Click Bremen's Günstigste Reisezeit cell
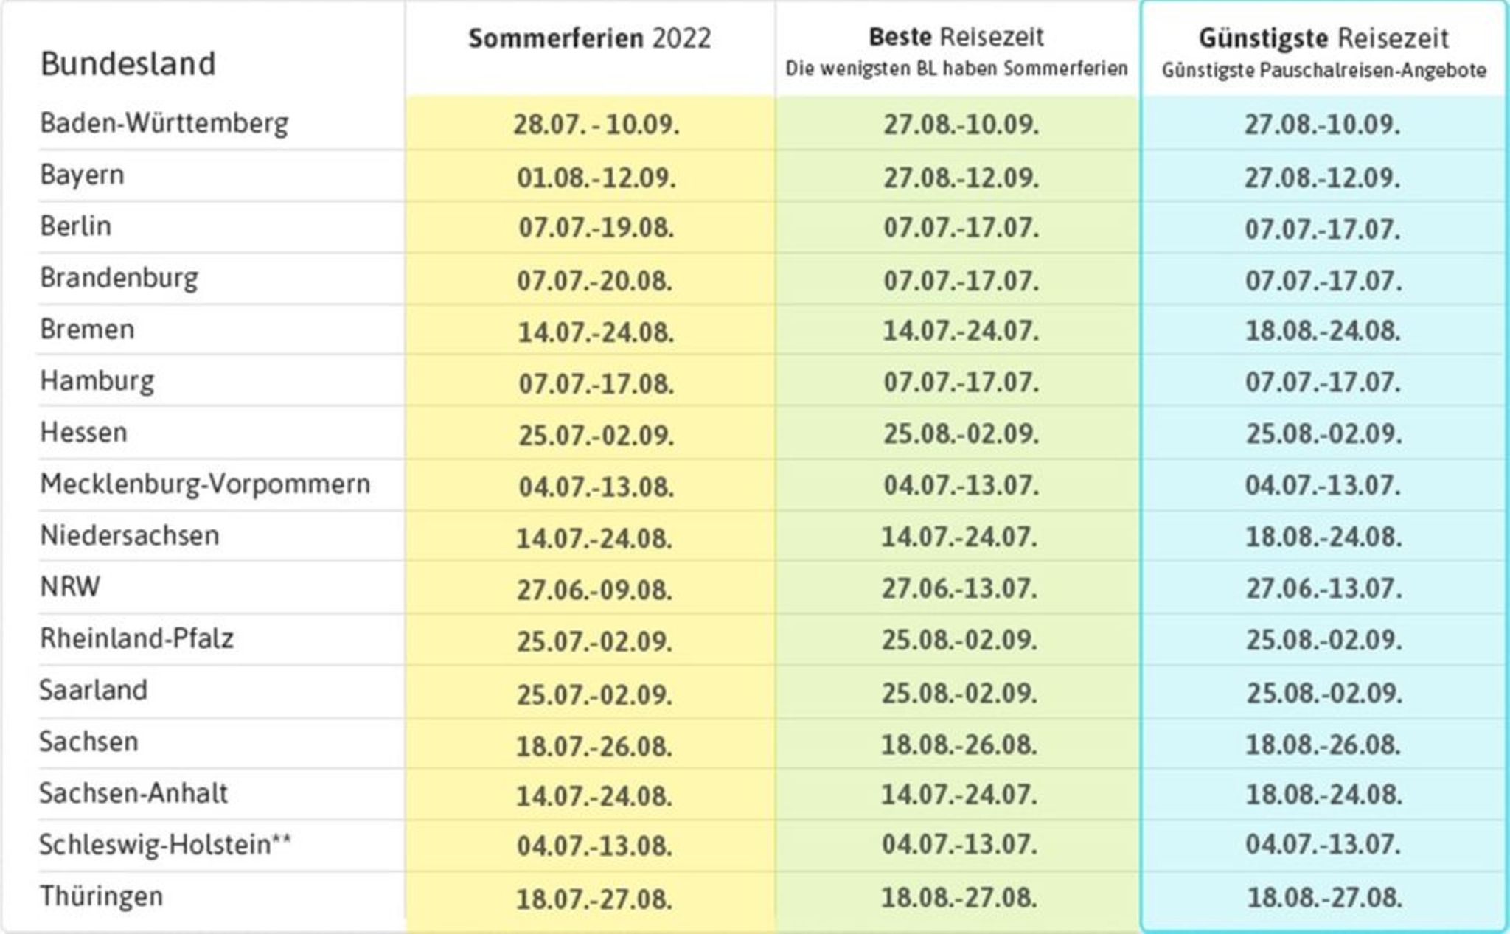 (1323, 330)
